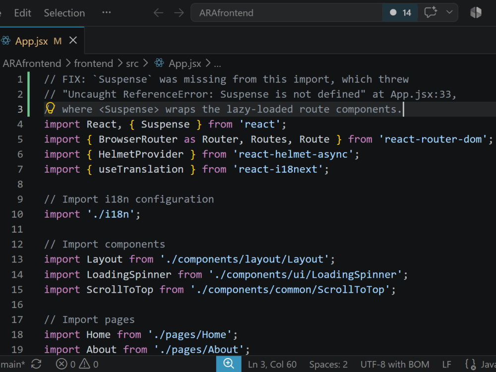Click the breadcrumb ellipsis symbol entry
Image resolution: width=496 pixels, height=372 pixels.
[217, 64]
